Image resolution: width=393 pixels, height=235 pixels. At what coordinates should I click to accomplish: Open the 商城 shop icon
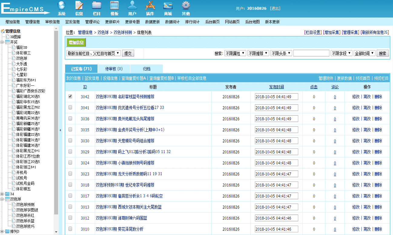[x=168, y=6]
